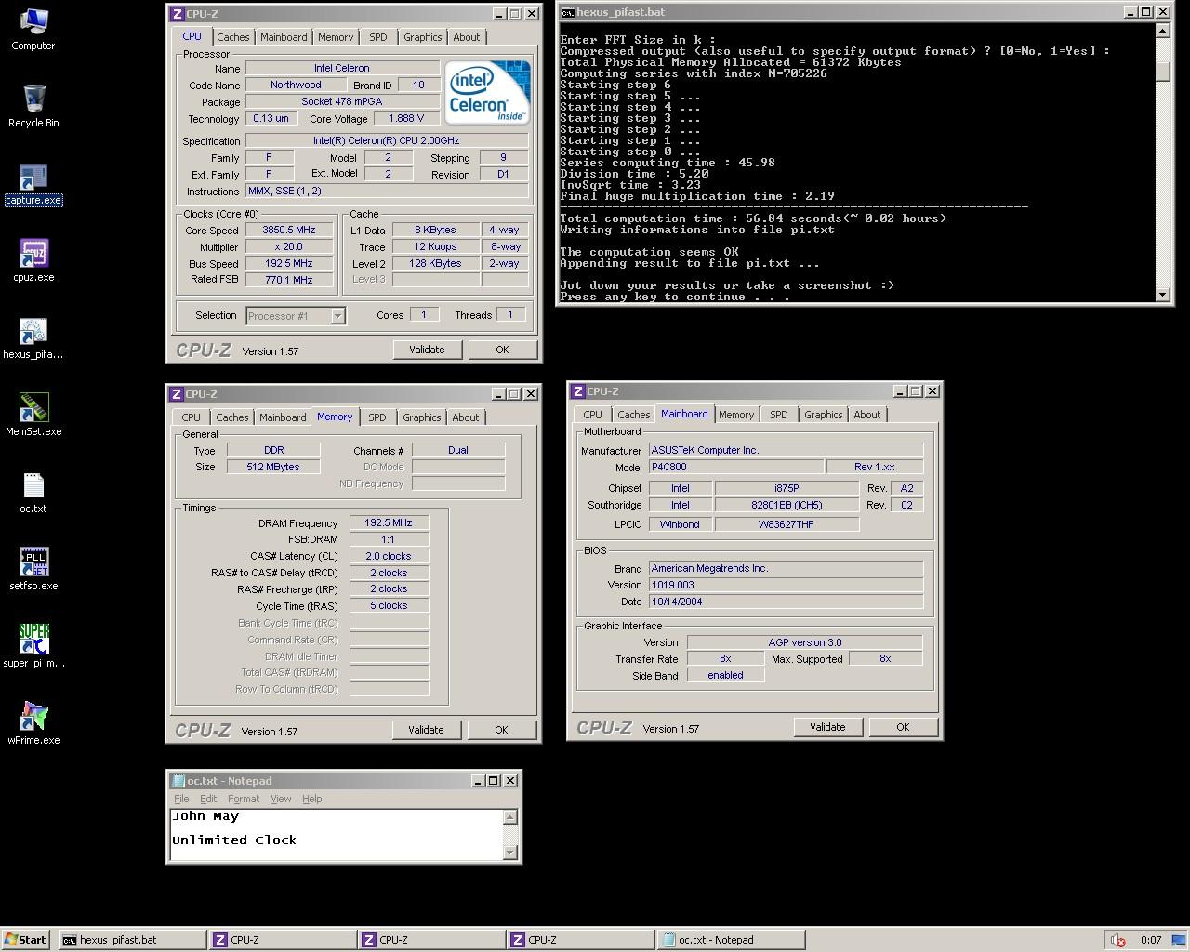Click the Southbridge value 82801EB (ICH5)
The width and height of the screenshot is (1190, 952).
click(x=787, y=505)
